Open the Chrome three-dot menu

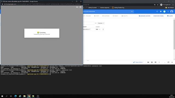click(x=173, y=5)
